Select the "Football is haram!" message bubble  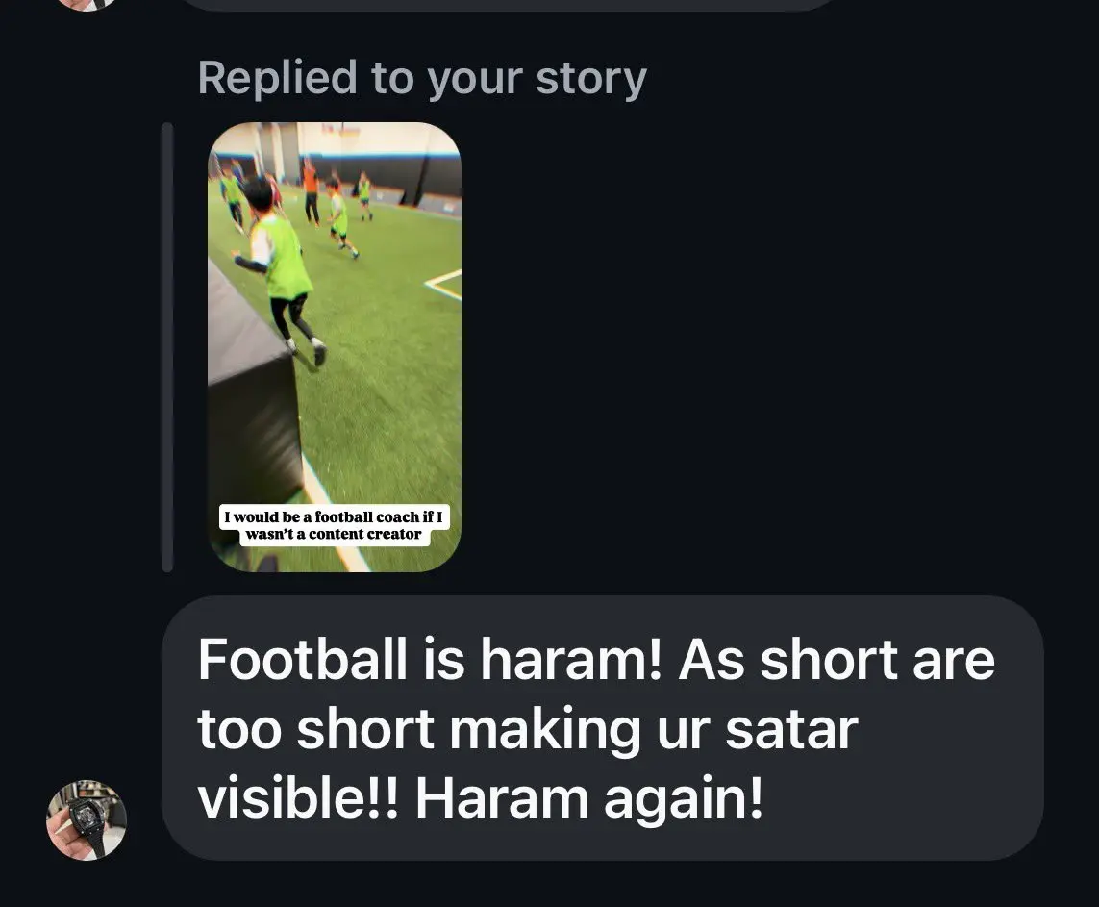pos(602,728)
